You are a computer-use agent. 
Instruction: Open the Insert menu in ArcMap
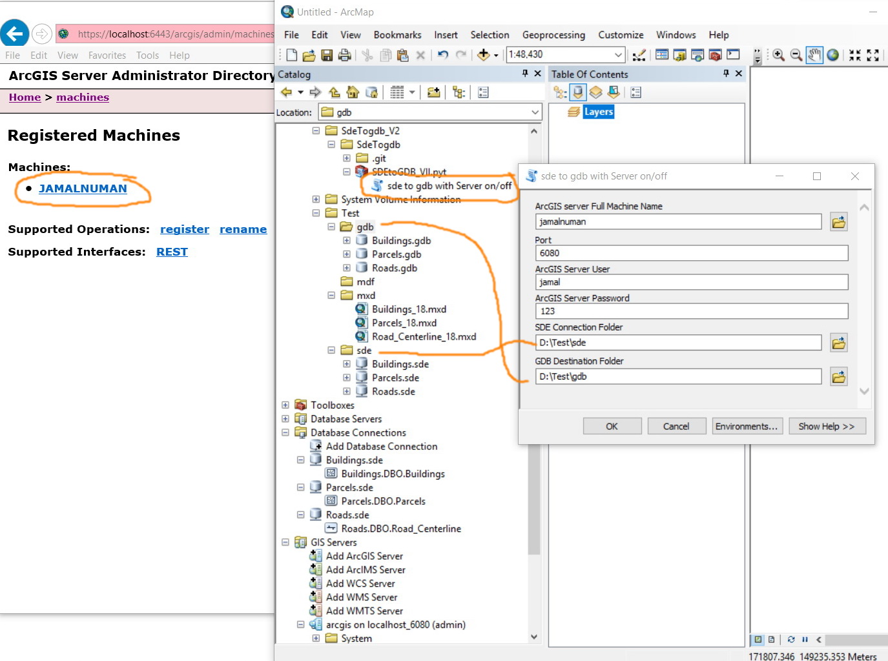point(446,35)
